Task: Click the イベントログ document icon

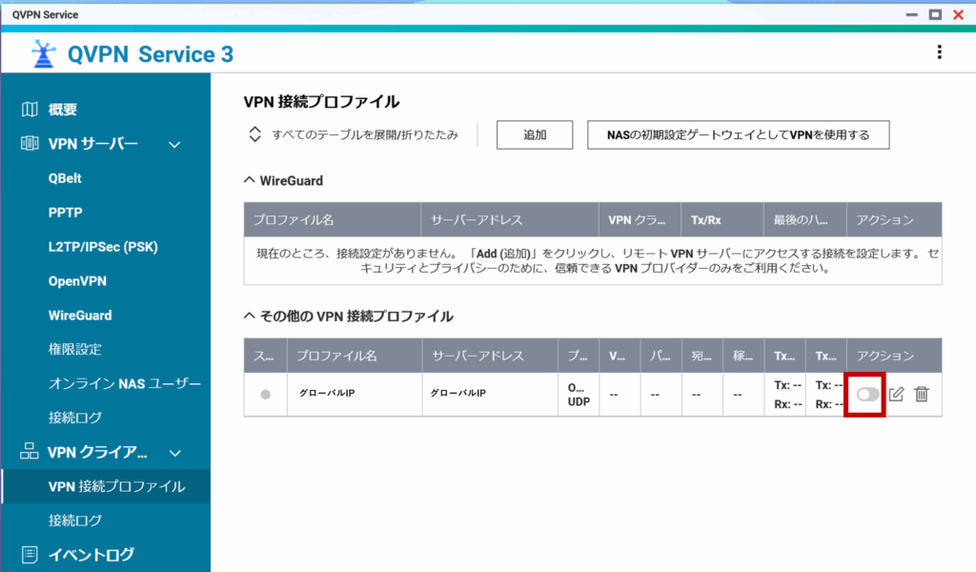Action: [x=30, y=554]
